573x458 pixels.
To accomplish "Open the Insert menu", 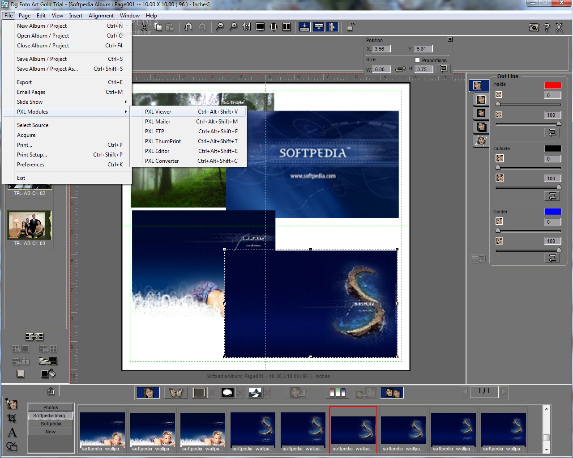I will [x=76, y=15].
